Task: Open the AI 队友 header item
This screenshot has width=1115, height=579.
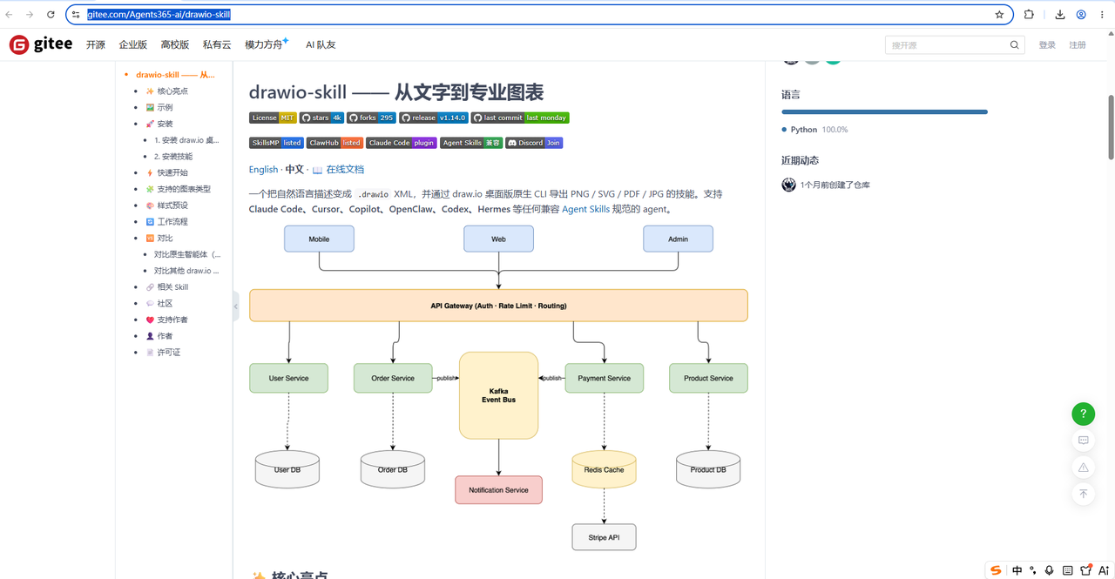Action: [321, 45]
